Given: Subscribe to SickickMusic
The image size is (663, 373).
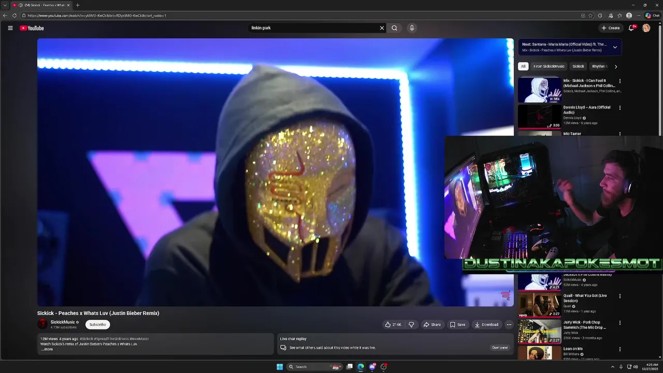Looking at the screenshot, I should pos(97,325).
